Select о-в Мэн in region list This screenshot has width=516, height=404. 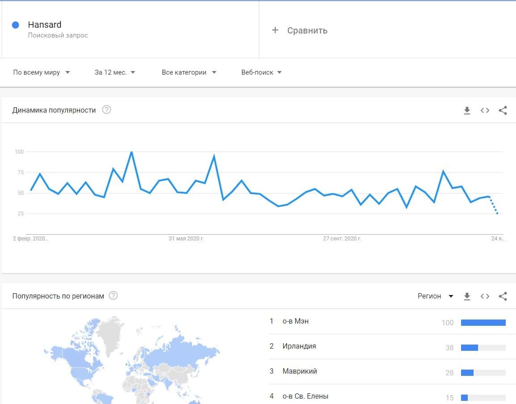point(295,321)
